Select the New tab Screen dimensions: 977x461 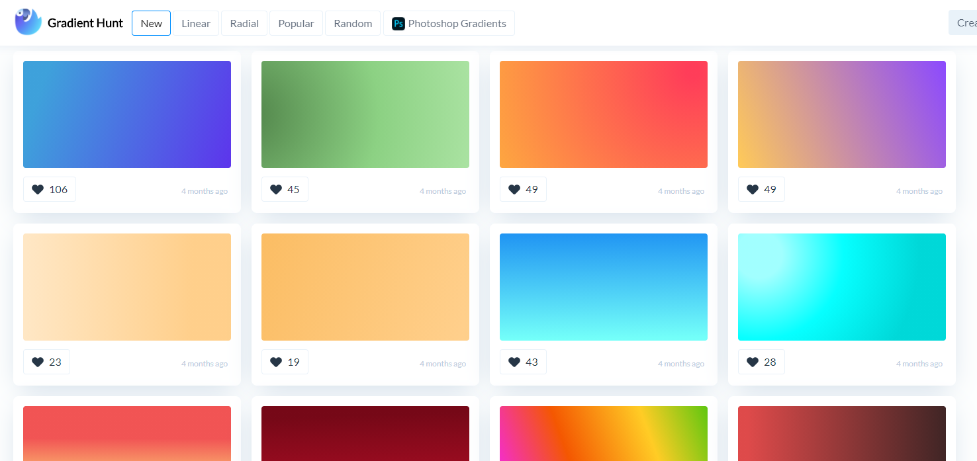coord(151,23)
